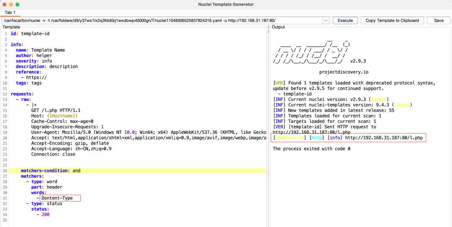Click the vertical split pane divider handle
452x227 pixels.
(268, 173)
